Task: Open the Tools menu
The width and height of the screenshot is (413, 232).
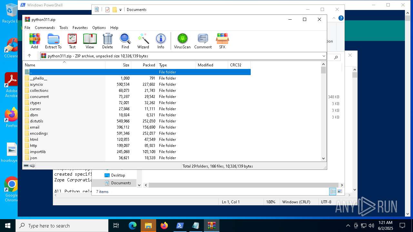Action: pyautogui.click(x=64, y=28)
